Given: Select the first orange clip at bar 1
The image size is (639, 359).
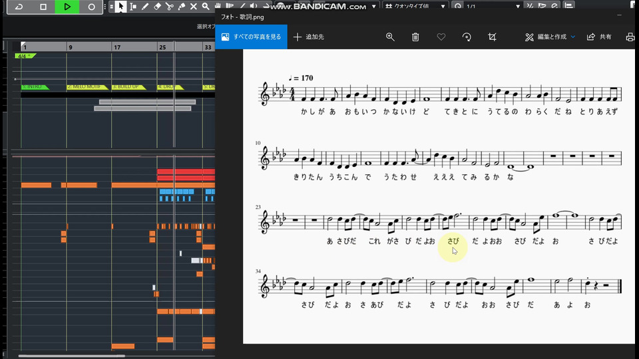Looking at the screenshot, I should (36, 185).
